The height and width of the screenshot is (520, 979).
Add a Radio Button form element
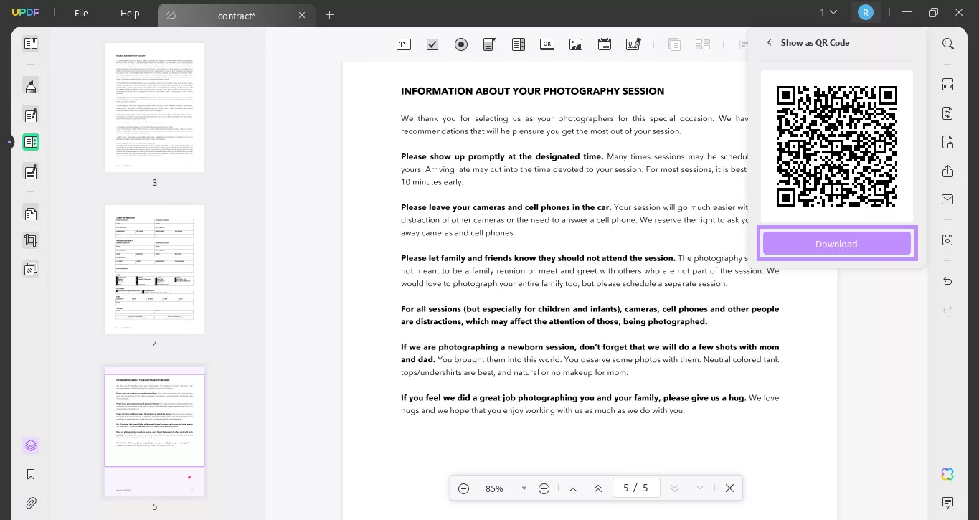(x=461, y=44)
